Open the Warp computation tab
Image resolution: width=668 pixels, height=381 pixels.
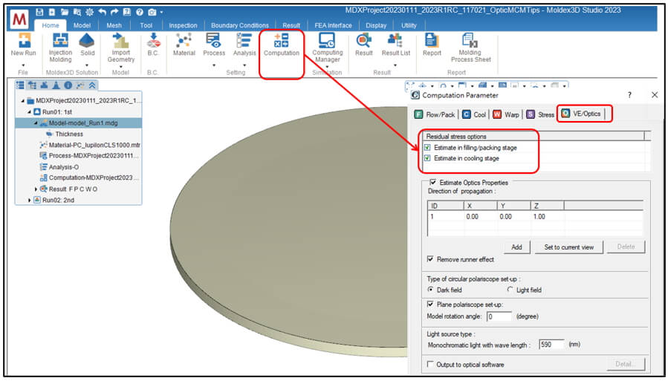click(x=506, y=114)
